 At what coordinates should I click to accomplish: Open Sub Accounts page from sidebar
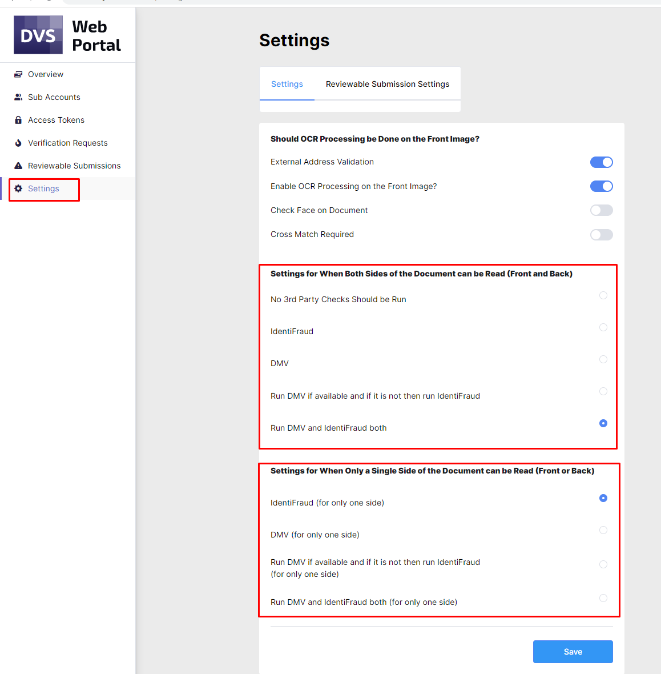click(54, 97)
